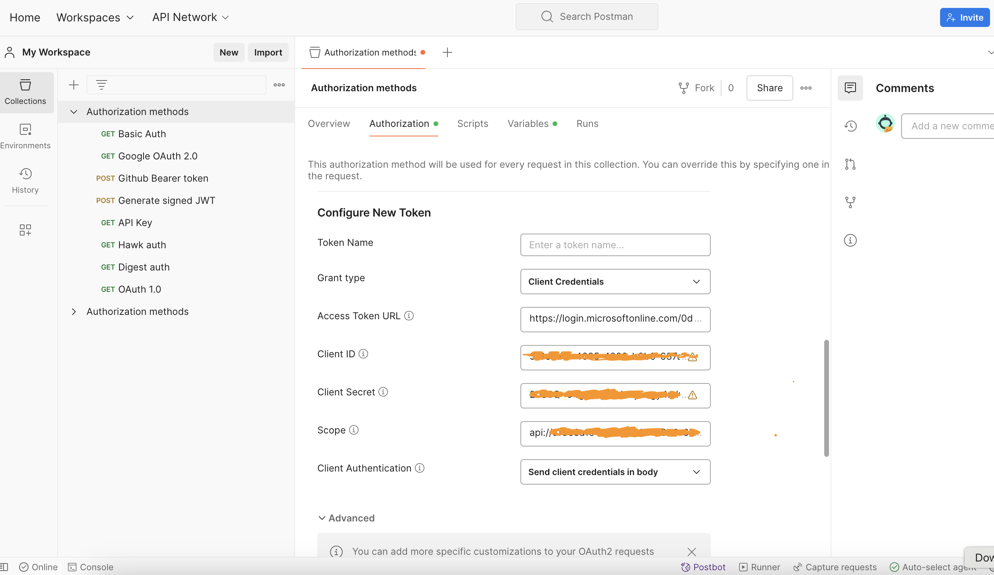Image resolution: width=994 pixels, height=575 pixels.
Task: Switch to the Scripts tab
Action: (472, 124)
